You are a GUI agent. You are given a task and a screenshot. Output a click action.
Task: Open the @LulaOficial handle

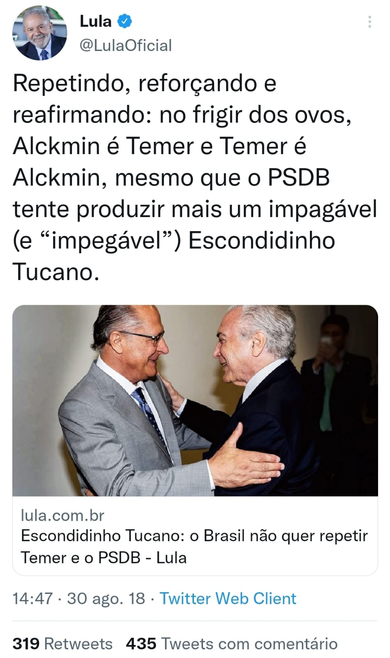125,45
